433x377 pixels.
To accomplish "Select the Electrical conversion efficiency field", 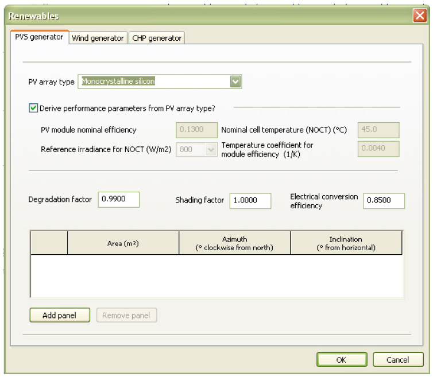I will pos(384,201).
